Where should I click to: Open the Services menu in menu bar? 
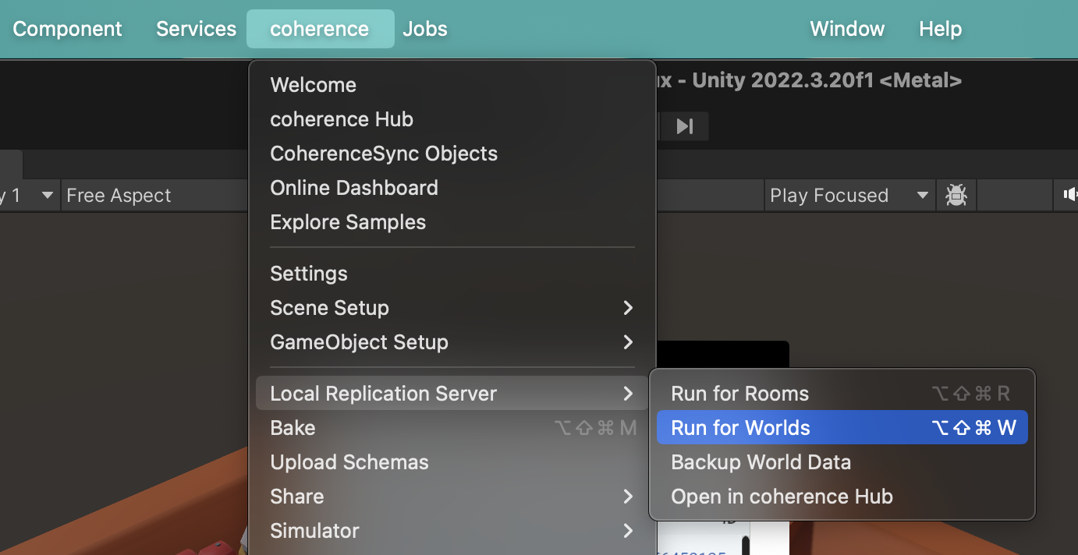pyautogui.click(x=196, y=29)
